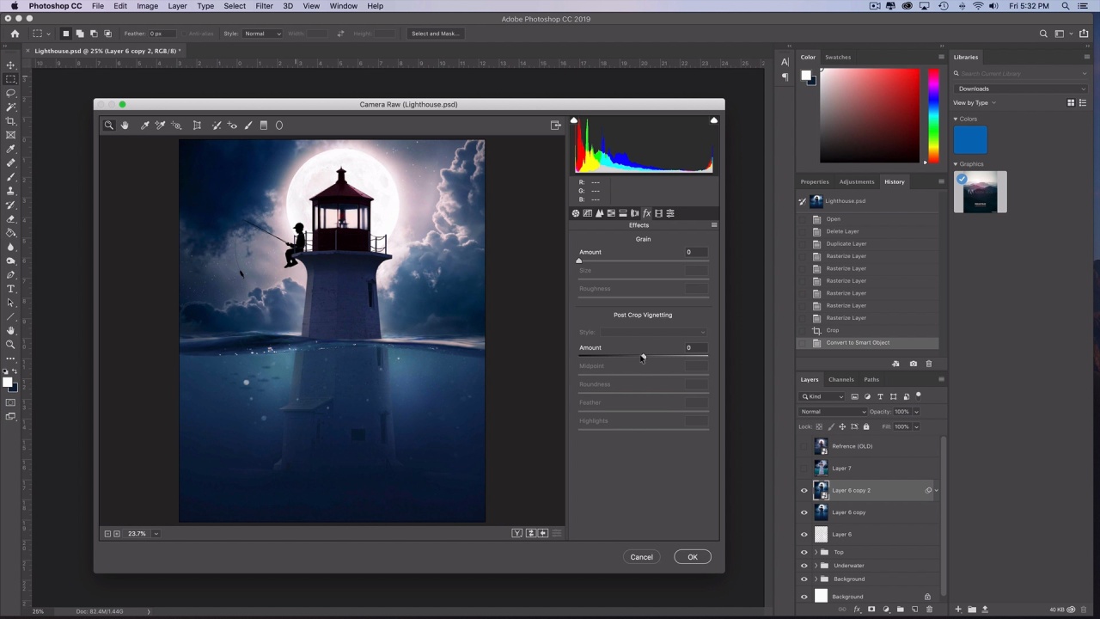Pick the Graduated Filter tool

point(264,126)
